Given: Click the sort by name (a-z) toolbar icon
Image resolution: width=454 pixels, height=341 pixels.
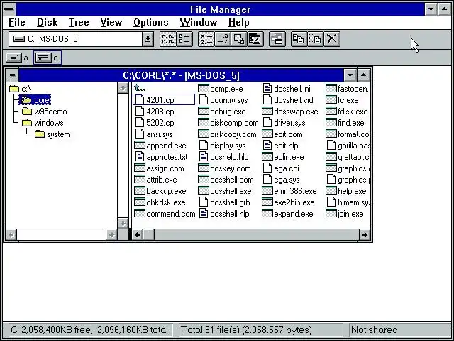Looking at the screenshot, I should pyautogui.click(x=206, y=39).
